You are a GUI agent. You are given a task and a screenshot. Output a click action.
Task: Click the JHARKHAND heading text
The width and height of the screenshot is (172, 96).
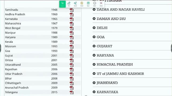(x=107, y=83)
